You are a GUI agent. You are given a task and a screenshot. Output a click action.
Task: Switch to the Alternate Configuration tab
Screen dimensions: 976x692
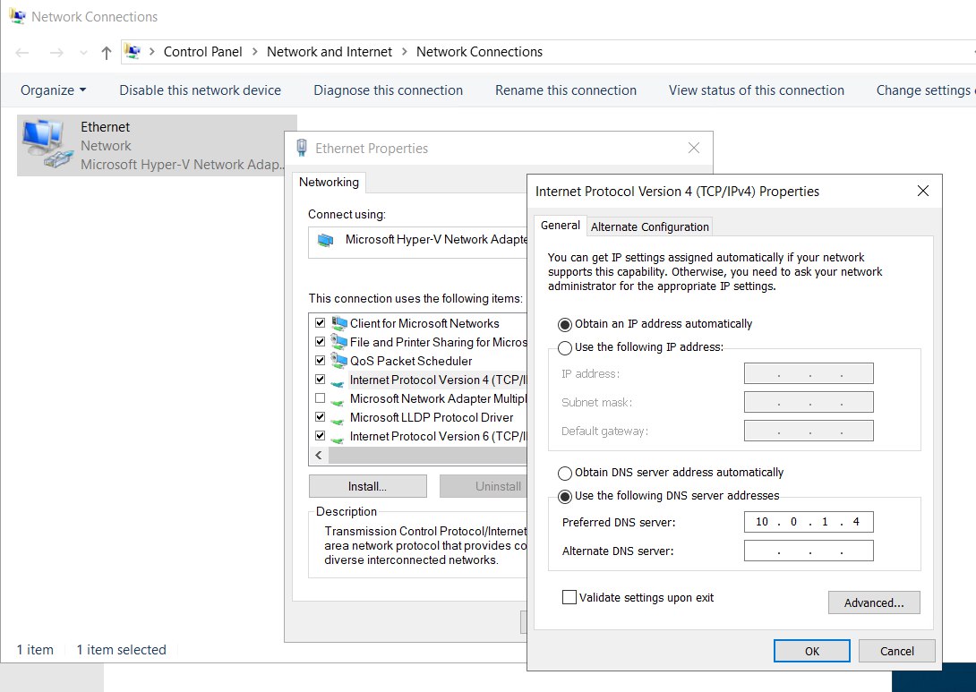coord(649,226)
